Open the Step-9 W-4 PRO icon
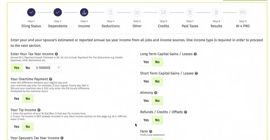Viewport: 270px width, 140px height. point(243,12)
